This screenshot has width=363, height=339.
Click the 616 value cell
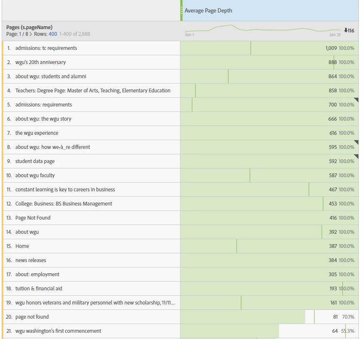point(269,133)
